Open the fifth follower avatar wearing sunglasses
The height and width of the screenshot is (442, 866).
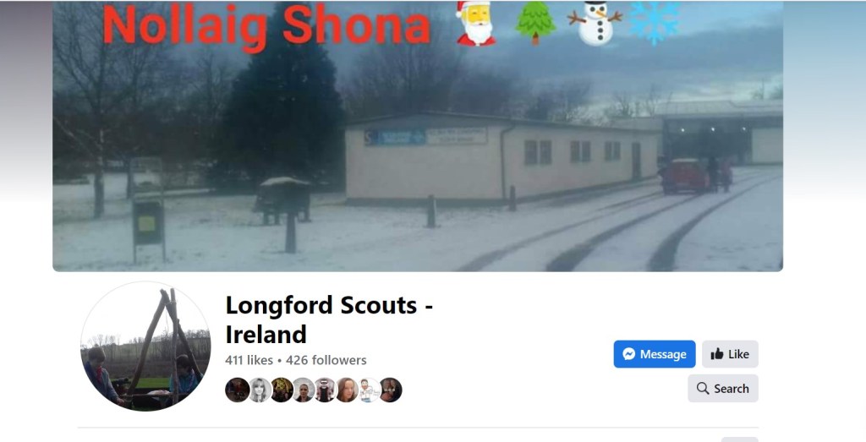[x=326, y=390]
